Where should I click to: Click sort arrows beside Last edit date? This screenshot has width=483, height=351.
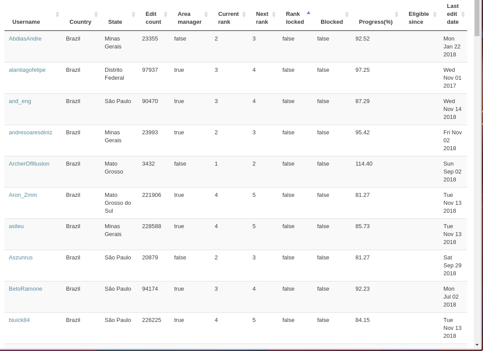463,15
